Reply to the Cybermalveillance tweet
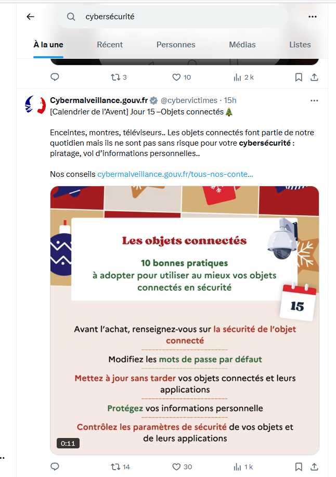The image size is (336, 477). pyautogui.click(x=55, y=467)
